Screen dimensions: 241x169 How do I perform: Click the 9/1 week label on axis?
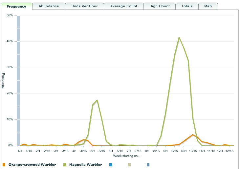tap(165, 151)
